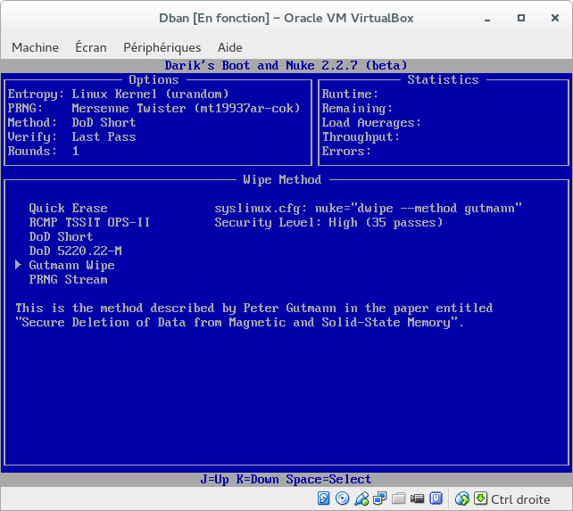Select the Quick Erase wipe method
573x511 pixels.
[68, 208]
